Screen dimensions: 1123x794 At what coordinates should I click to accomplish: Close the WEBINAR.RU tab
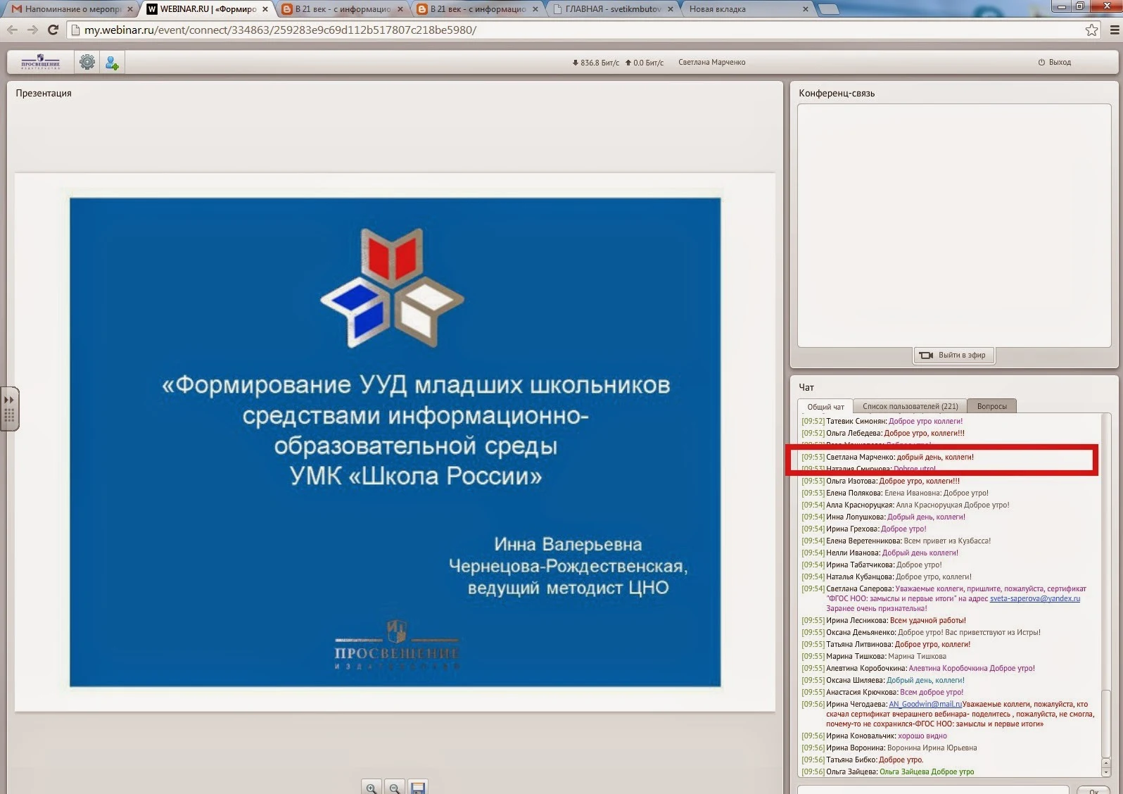(265, 9)
